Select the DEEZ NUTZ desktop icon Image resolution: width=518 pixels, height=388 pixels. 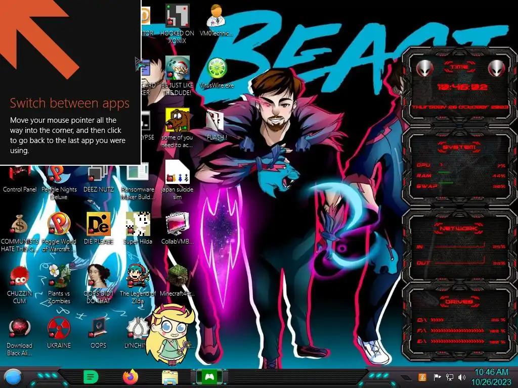click(98, 175)
